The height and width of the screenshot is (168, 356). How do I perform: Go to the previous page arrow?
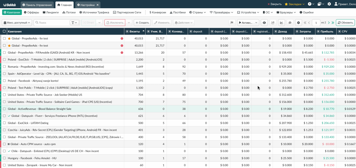tap(309, 23)
